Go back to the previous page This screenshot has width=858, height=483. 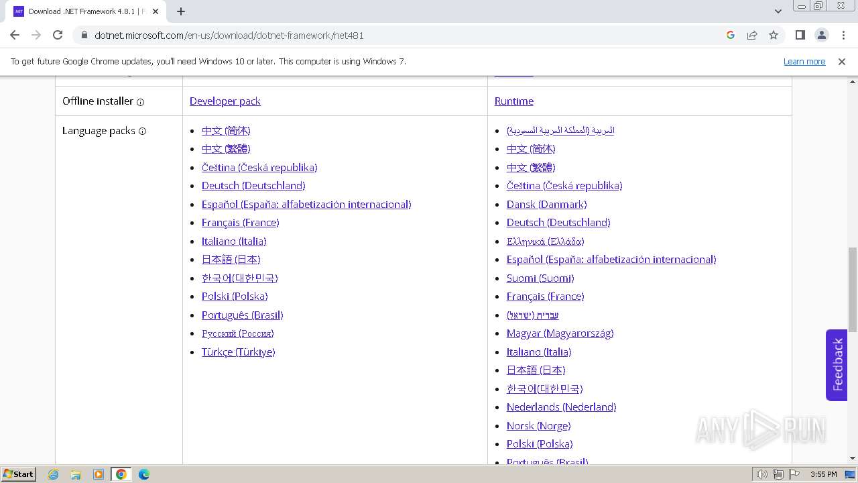pos(15,35)
